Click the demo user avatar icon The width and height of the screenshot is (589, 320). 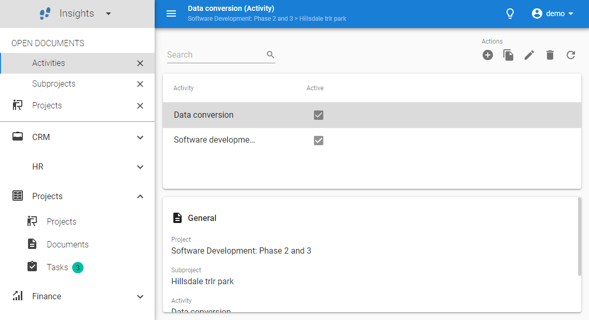(537, 13)
